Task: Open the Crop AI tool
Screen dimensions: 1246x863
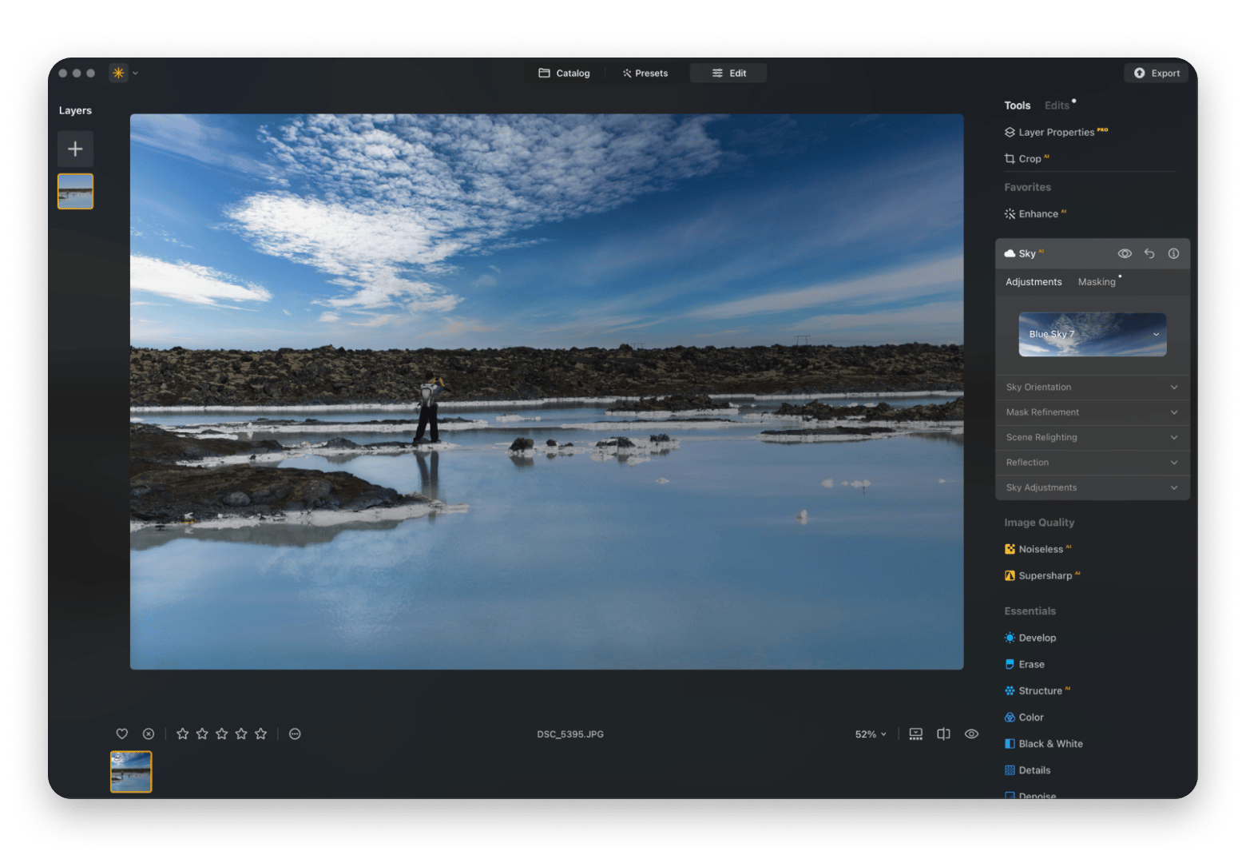Action: pos(1032,158)
